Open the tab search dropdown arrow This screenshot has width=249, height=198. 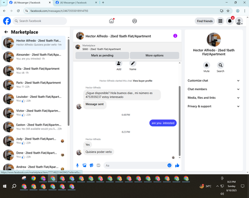click(3, 2)
